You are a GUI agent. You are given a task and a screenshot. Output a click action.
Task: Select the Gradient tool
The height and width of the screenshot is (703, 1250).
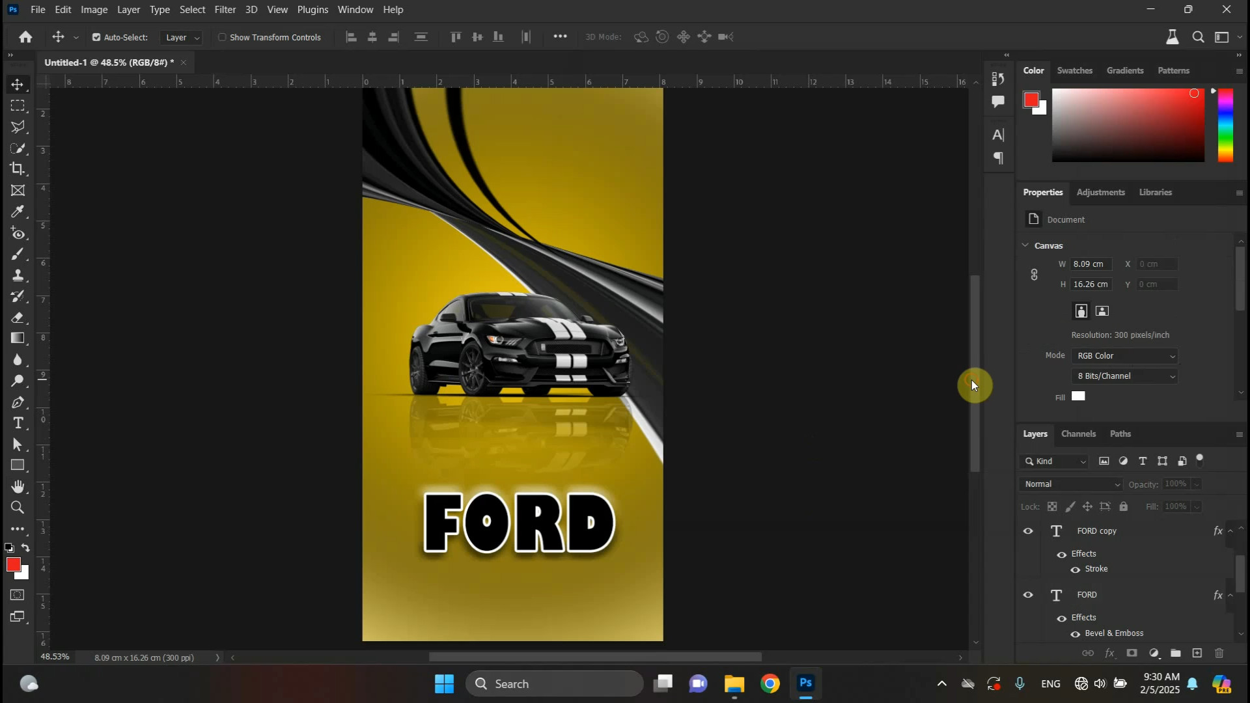[18, 338]
